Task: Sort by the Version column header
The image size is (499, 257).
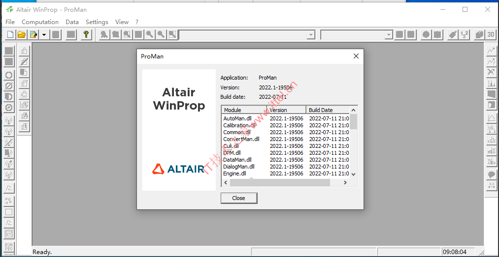Action: [x=286, y=110]
